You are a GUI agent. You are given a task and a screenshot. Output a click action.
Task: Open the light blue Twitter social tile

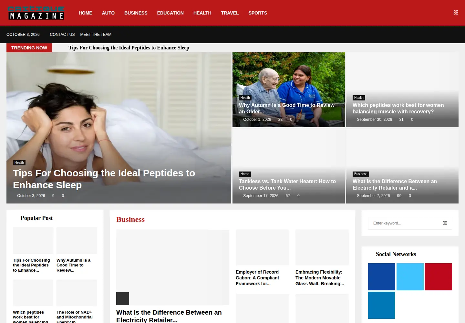410,277
